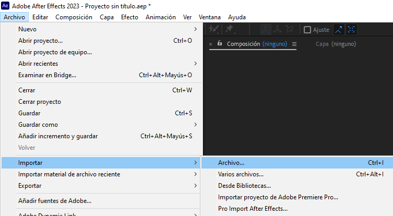Click the After Effects app icon in title bar
Viewport: 393px width, 216px height.
pos(6,5)
